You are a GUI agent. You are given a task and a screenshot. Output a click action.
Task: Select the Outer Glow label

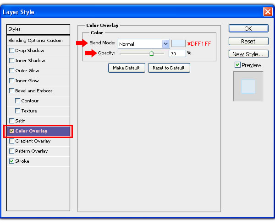tap(27, 71)
